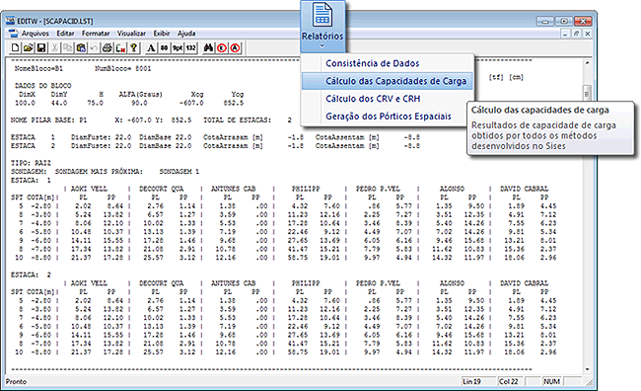The height and width of the screenshot is (391, 641).
Task: Click 'TOTAL DE ESTACAS:' text
Action: tap(237, 120)
